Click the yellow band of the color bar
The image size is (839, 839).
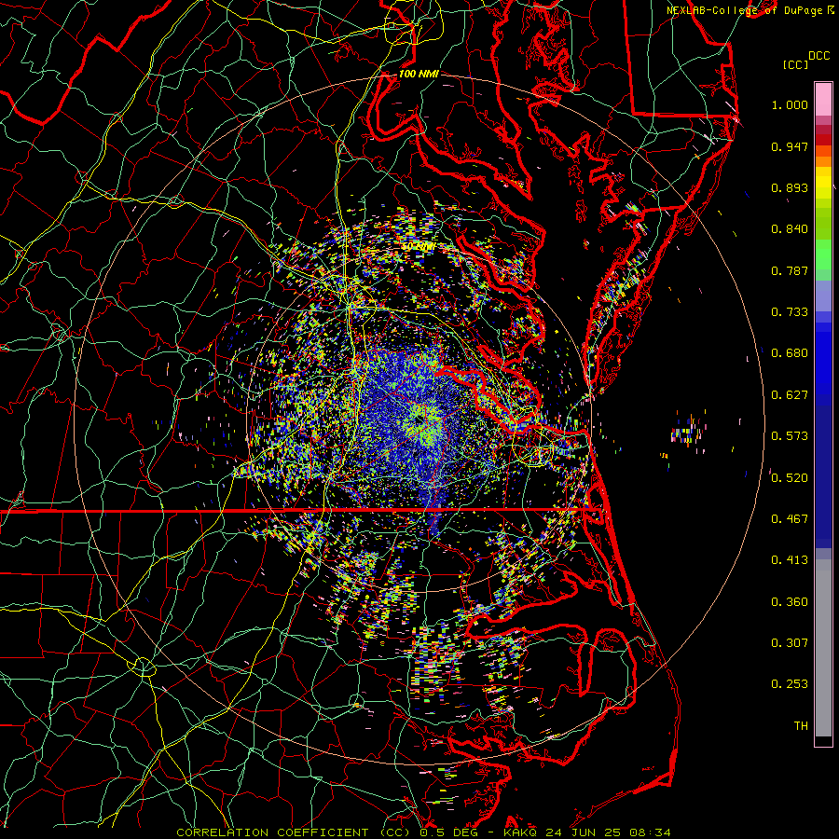[823, 183]
